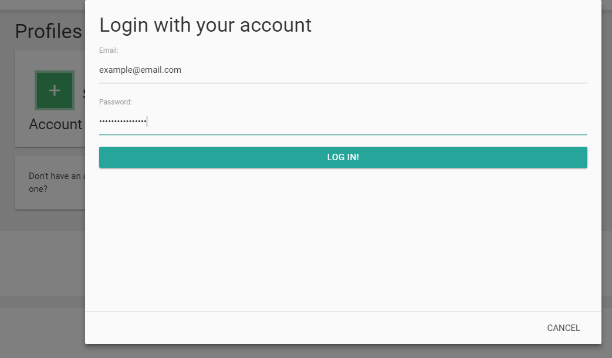Click the dark footer strip below the dialog
Screen dimensions: 612x358
click(306, 352)
